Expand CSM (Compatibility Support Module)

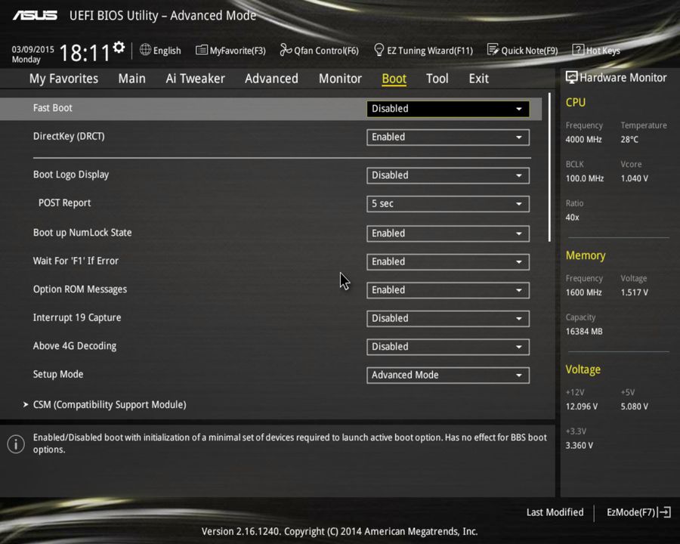pyautogui.click(x=109, y=404)
